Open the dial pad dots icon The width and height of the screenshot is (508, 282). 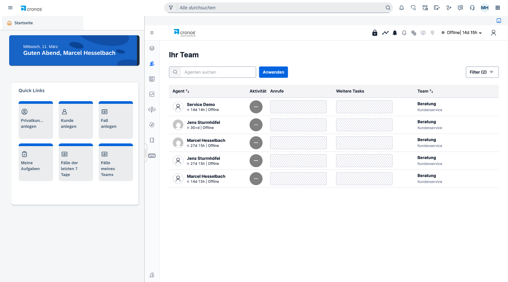(433, 33)
